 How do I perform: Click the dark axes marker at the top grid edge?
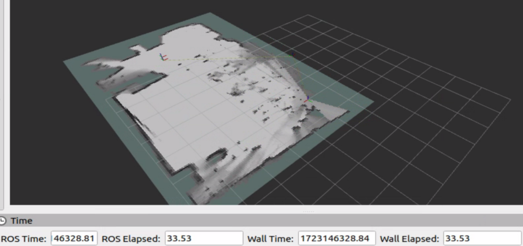[293, 54]
